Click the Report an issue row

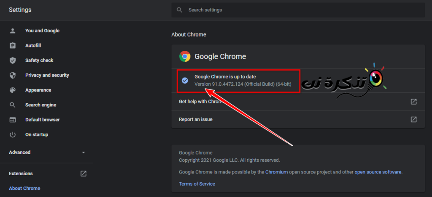click(298, 119)
